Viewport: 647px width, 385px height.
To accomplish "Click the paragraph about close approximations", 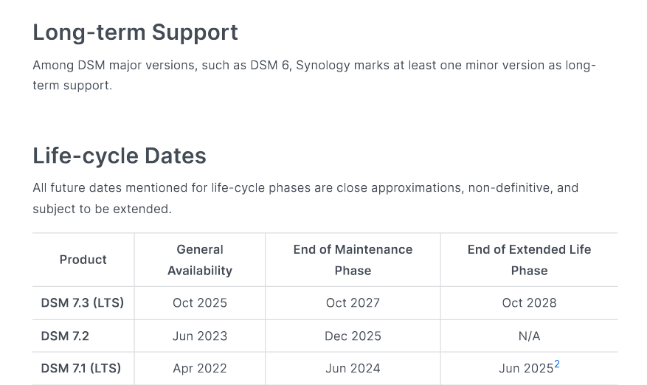I will 305,198.
